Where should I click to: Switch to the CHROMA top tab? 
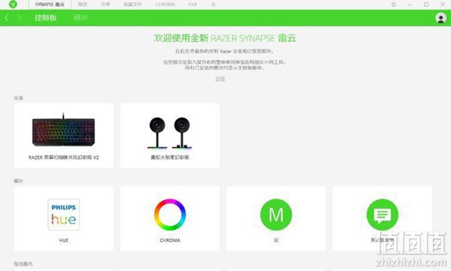[x=165, y=4]
